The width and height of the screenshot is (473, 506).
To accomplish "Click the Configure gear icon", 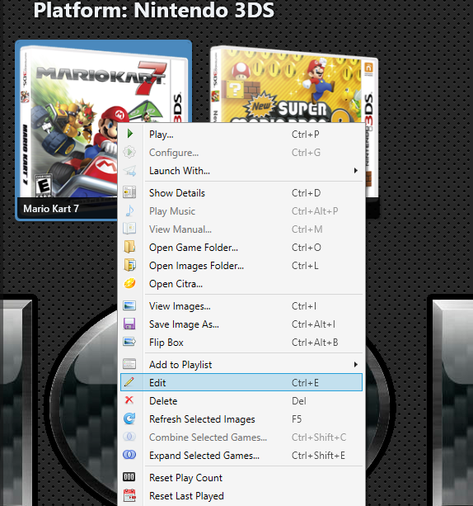I will tap(129, 152).
